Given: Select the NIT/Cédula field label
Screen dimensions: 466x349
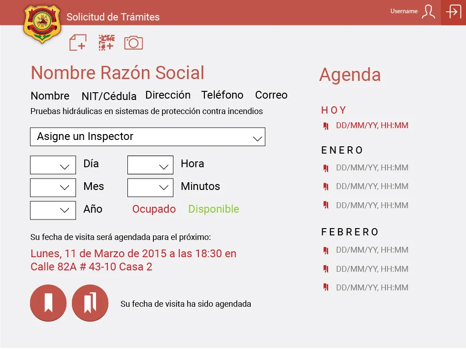Looking at the screenshot, I should (109, 96).
